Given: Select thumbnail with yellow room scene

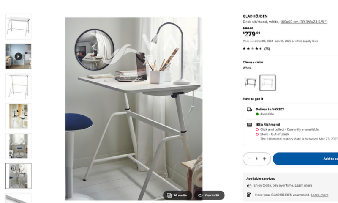Looking at the screenshot, I should pyautogui.click(x=18, y=116).
